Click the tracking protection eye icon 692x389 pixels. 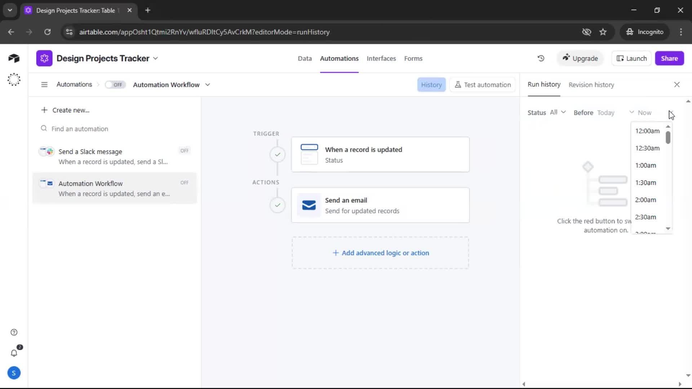pos(586,32)
